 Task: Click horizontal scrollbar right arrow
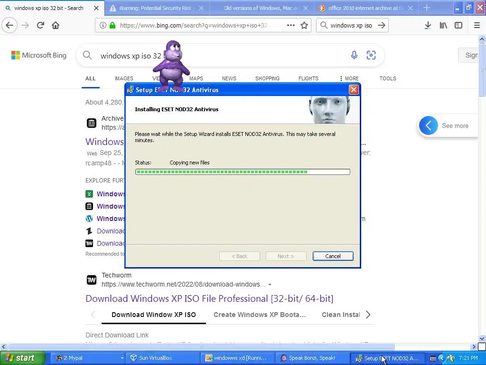point(474,346)
